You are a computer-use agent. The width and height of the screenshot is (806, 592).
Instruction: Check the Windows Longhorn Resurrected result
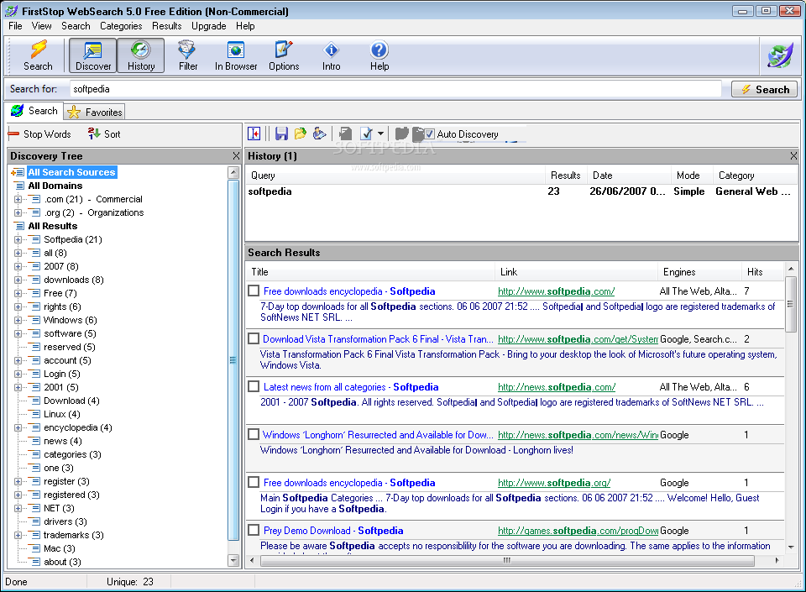tap(254, 434)
